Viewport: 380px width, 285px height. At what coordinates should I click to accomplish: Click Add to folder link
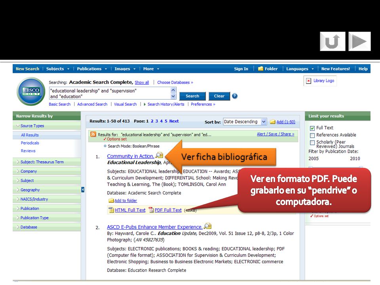coord(125,201)
